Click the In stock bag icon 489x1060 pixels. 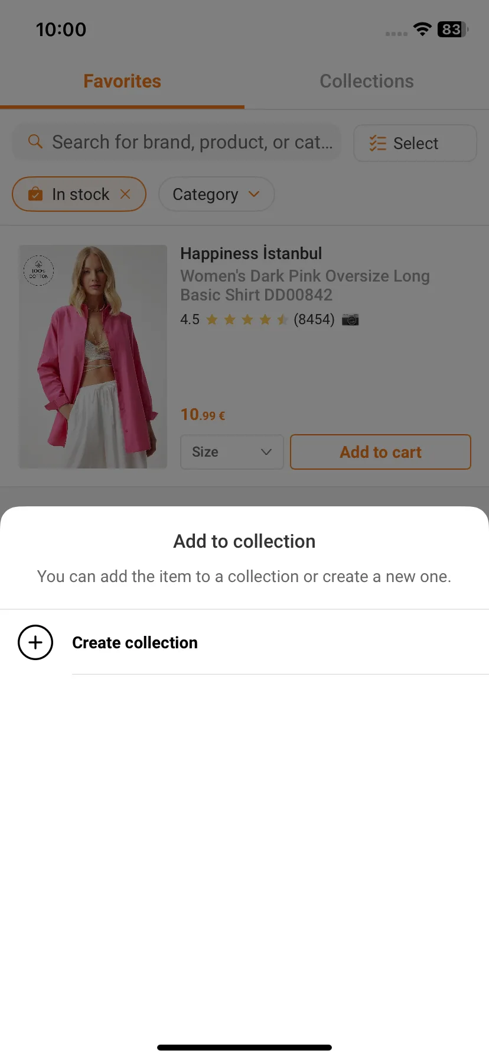[x=35, y=194]
